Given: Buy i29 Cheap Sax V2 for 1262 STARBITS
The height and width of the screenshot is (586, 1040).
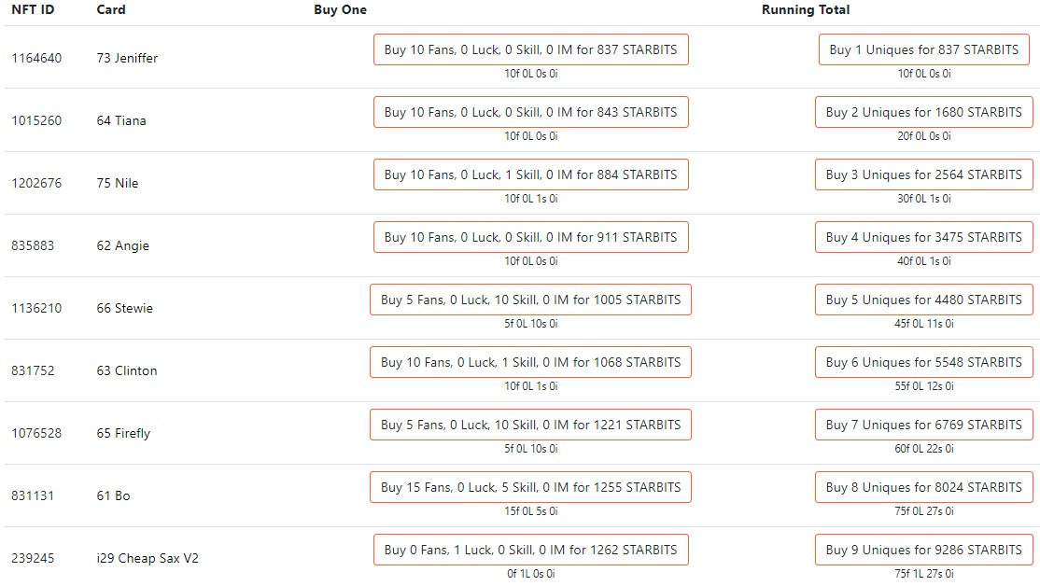Looking at the screenshot, I should [530, 550].
